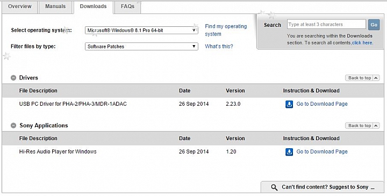Viewport: 387px width, 196px height.
Task: Click the up arrow beside Drivers Back to top
Action: [x=376, y=78]
